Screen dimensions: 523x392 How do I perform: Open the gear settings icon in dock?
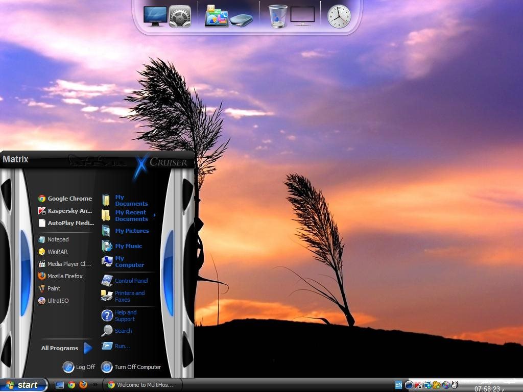click(180, 16)
